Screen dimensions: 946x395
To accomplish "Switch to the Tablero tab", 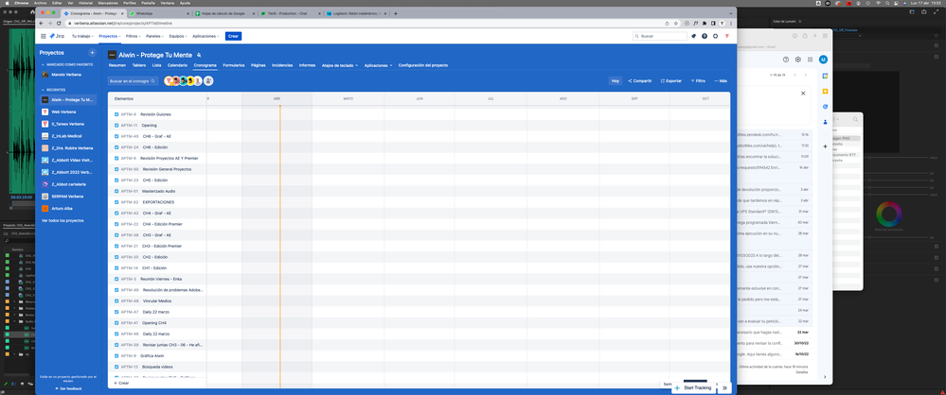I will pos(139,65).
